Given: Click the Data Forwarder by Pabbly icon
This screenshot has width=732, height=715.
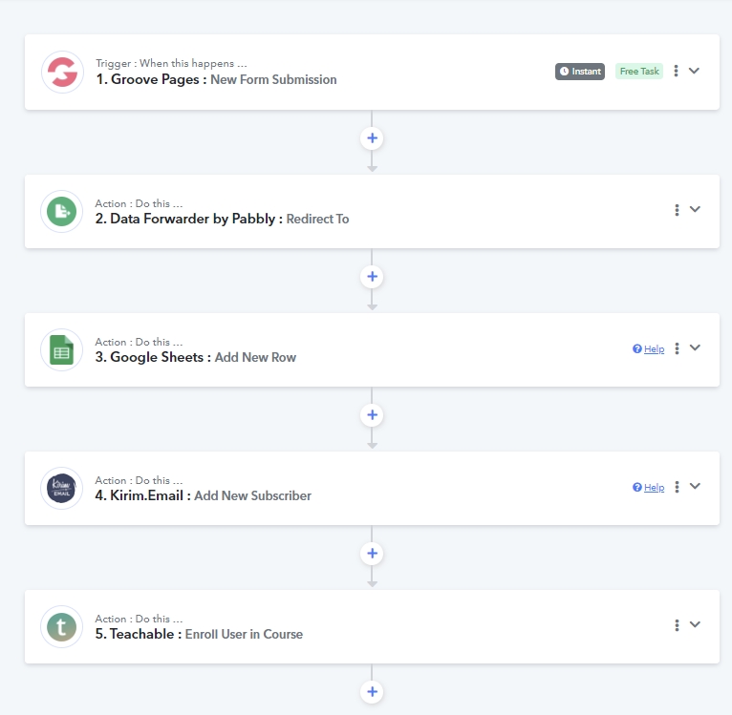Looking at the screenshot, I should 61,211.
